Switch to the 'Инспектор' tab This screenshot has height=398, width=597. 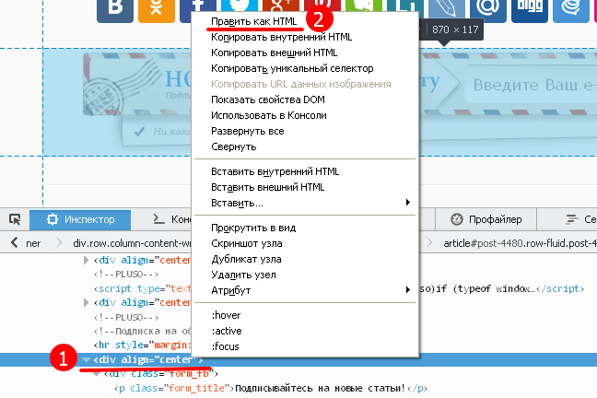(x=80, y=219)
